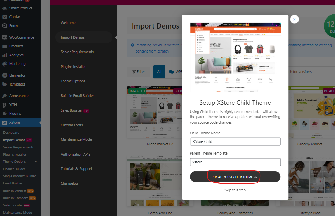Click the Contact envelope icon

tap(5, 17)
